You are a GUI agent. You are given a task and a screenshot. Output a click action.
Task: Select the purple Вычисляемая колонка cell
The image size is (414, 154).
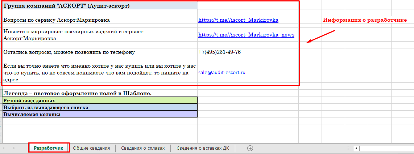(x=100, y=114)
